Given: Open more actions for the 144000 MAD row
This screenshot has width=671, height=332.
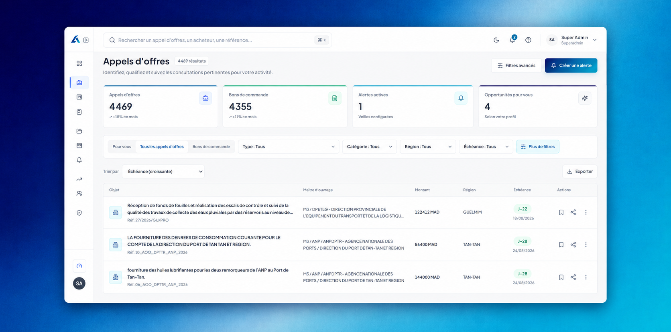Looking at the screenshot, I should point(586,277).
